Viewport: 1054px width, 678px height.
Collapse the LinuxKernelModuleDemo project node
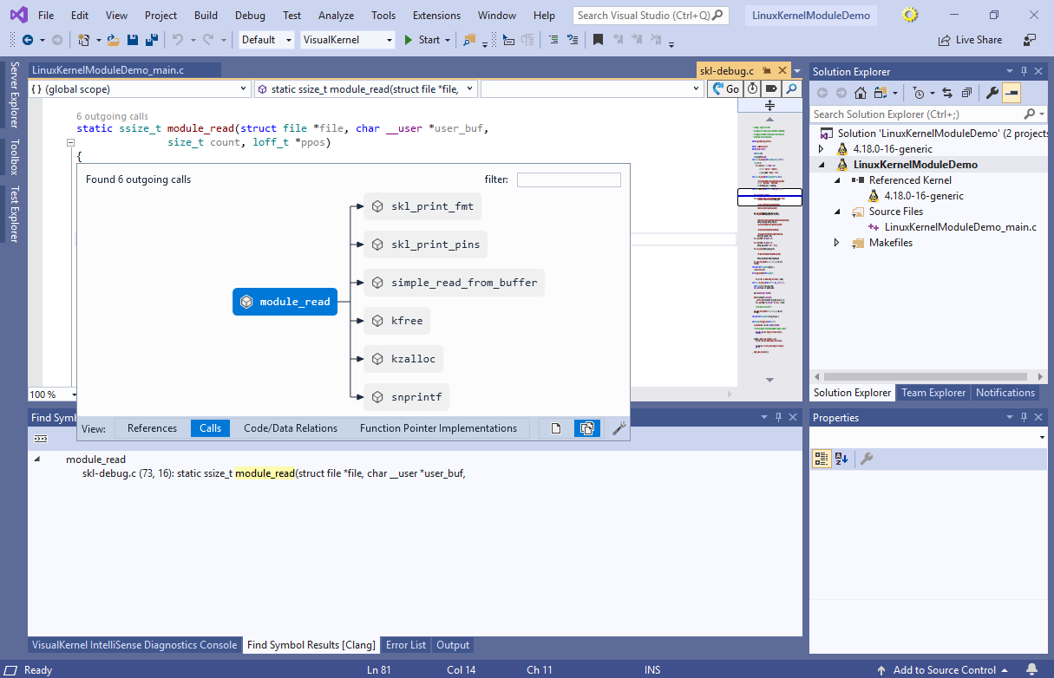pyautogui.click(x=822, y=165)
